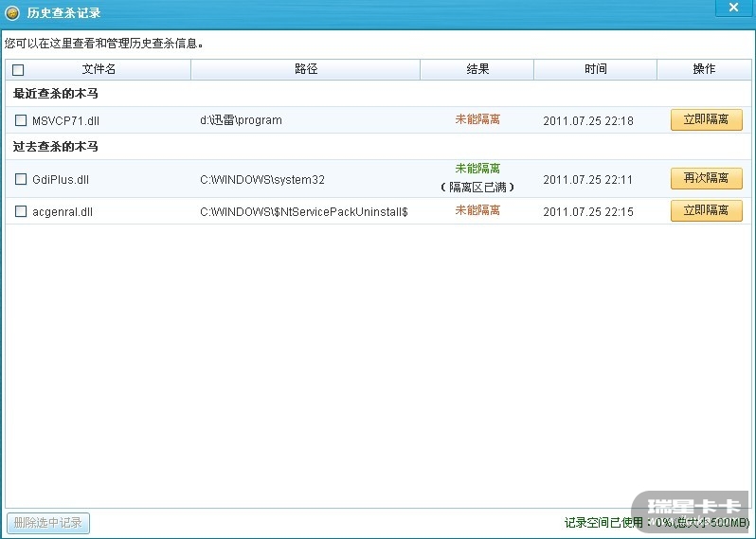
Task: Click the time 2011.07.25 22:11
Action: pyautogui.click(x=588, y=180)
